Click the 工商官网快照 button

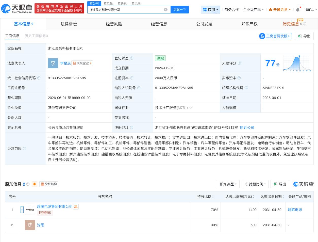[275, 36]
